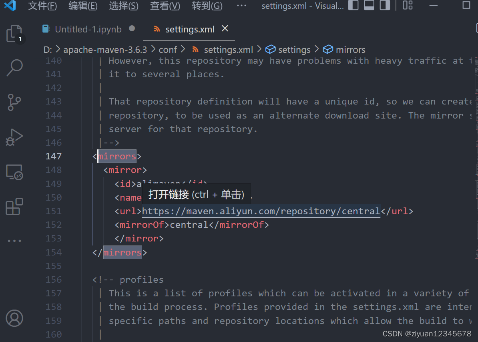478x342 pixels.
Task: Click the VS Code logo icon
Action: click(10, 6)
